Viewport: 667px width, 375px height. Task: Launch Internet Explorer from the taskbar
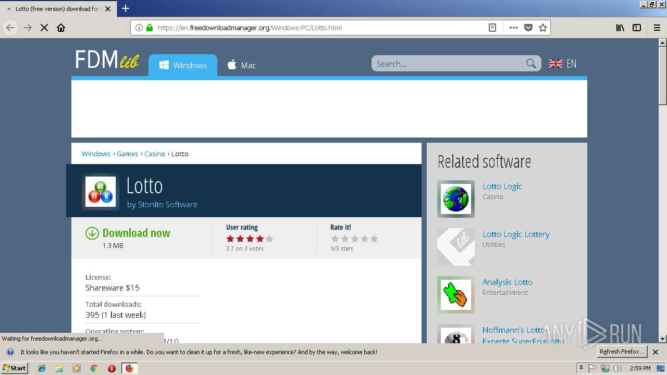click(x=42, y=368)
